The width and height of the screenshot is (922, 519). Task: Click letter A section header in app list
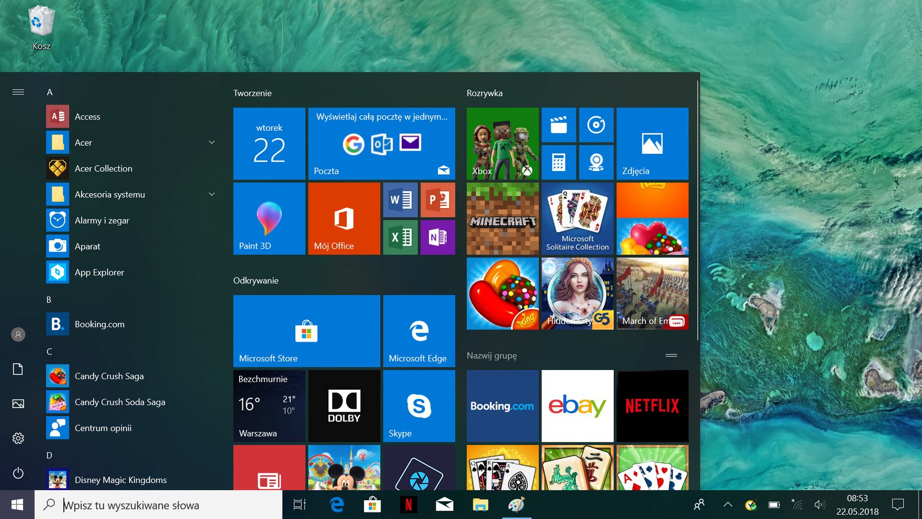[50, 92]
